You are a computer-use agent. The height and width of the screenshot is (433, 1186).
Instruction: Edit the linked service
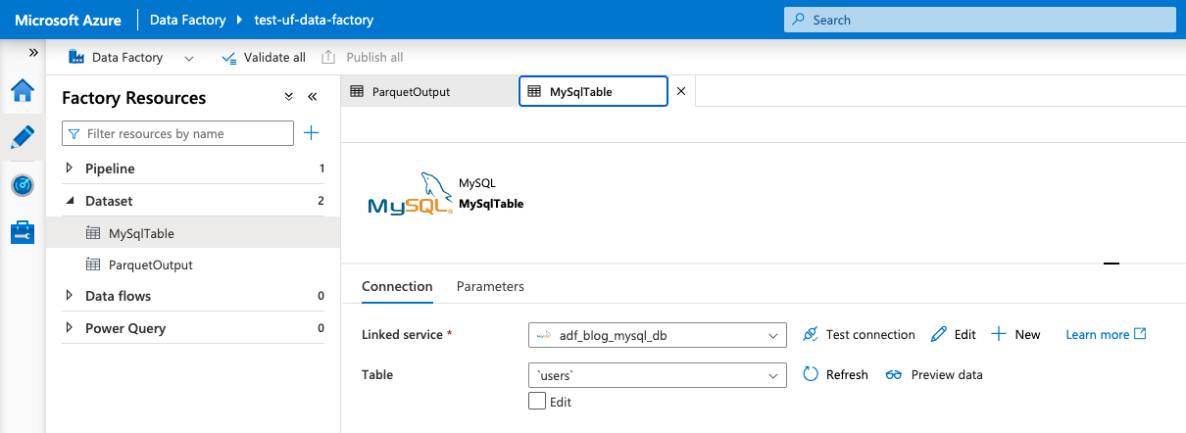(954, 334)
